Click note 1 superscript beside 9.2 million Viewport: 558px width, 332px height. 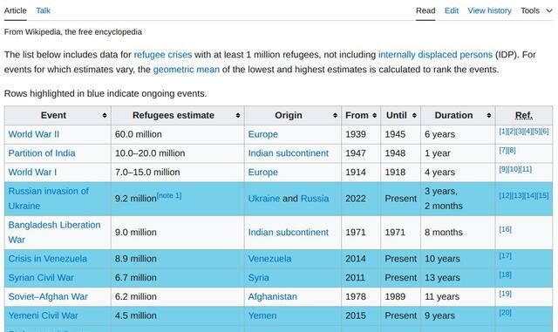[169, 195]
